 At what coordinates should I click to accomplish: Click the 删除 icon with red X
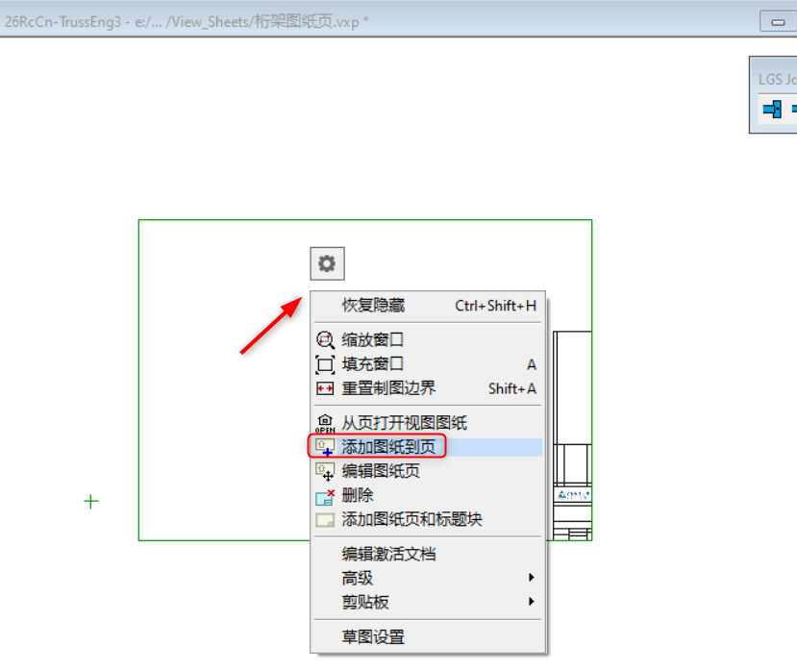pos(325,497)
